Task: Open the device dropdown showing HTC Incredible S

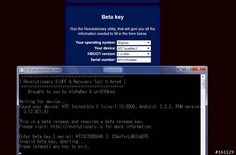Action: tap(134, 48)
